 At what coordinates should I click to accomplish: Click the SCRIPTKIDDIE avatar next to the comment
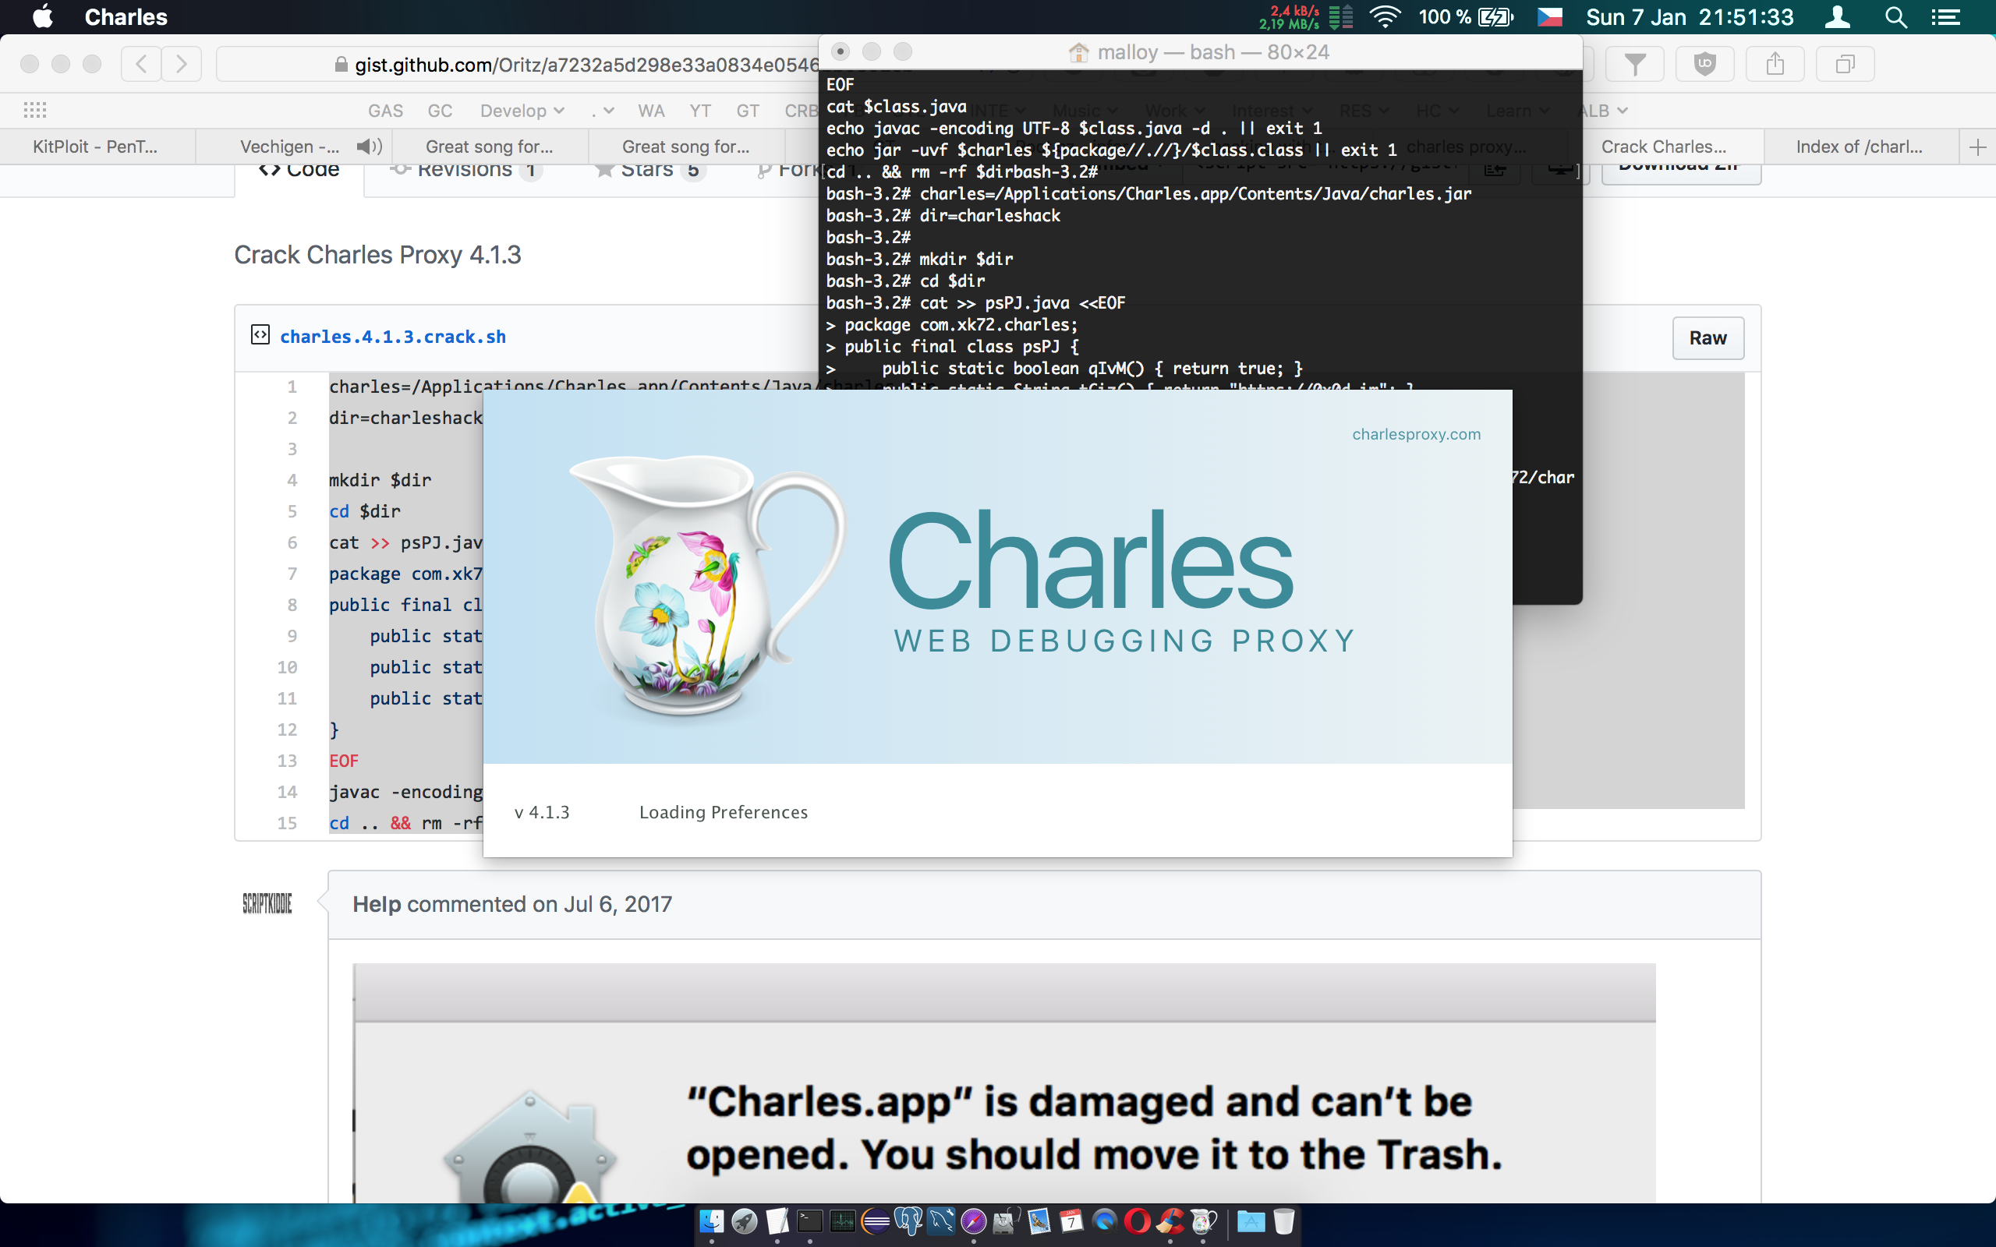(x=267, y=903)
